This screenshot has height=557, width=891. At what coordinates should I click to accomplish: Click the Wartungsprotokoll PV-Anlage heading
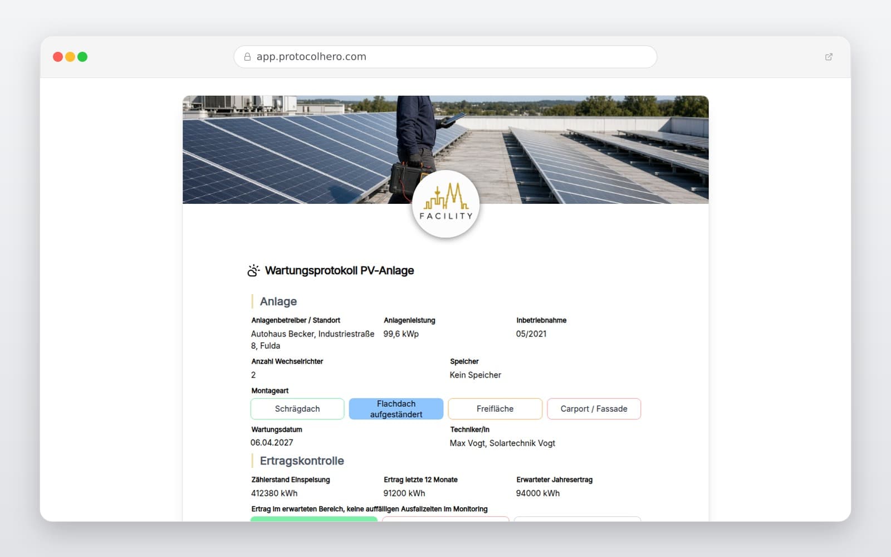click(339, 271)
